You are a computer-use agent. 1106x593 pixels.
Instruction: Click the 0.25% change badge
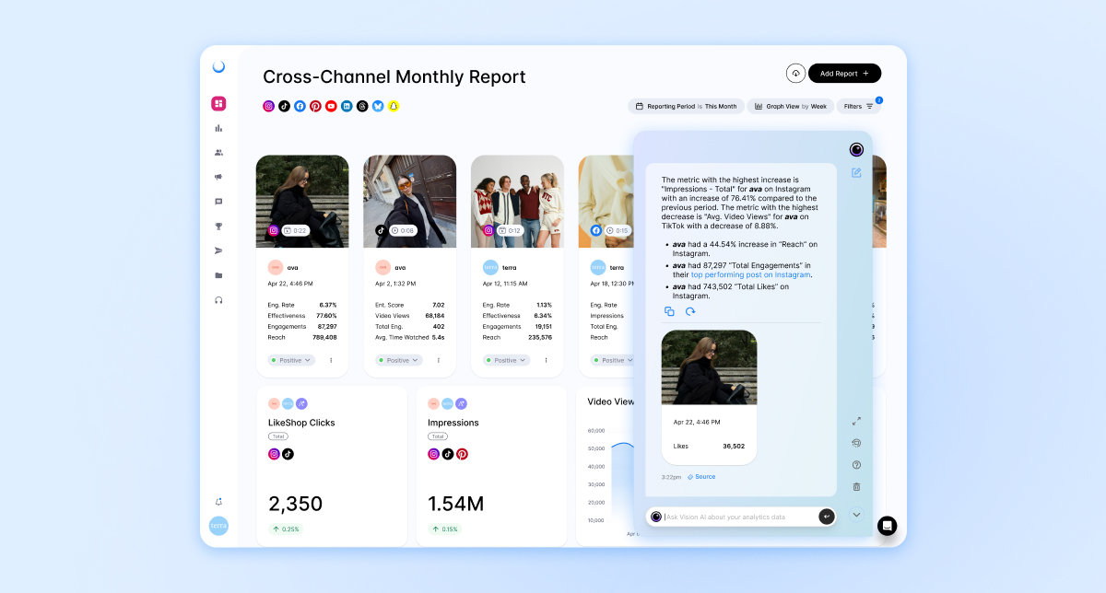[286, 529]
